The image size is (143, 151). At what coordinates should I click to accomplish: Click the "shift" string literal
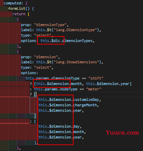(x=96, y=78)
